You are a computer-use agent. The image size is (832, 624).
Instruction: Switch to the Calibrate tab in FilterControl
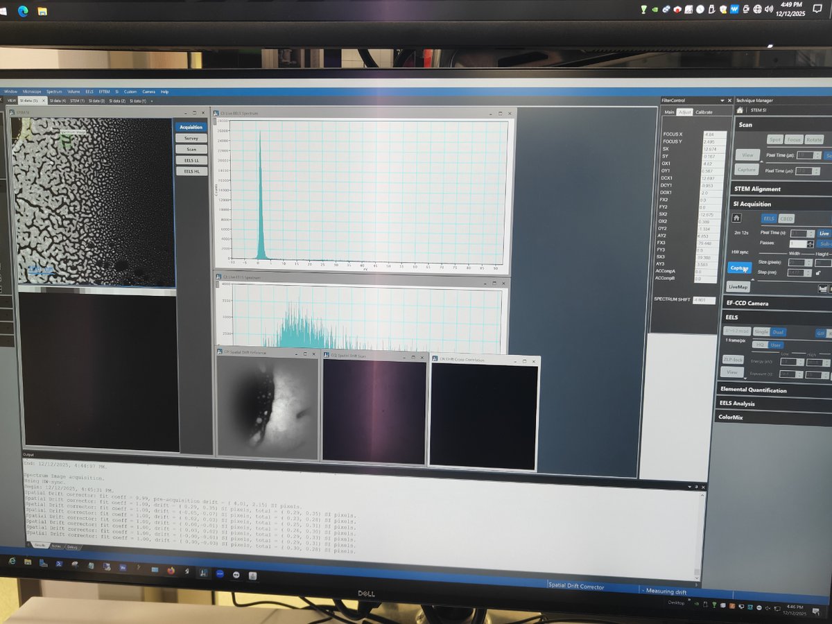pos(704,112)
